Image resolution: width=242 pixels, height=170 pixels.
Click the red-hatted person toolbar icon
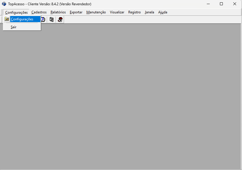(60, 20)
